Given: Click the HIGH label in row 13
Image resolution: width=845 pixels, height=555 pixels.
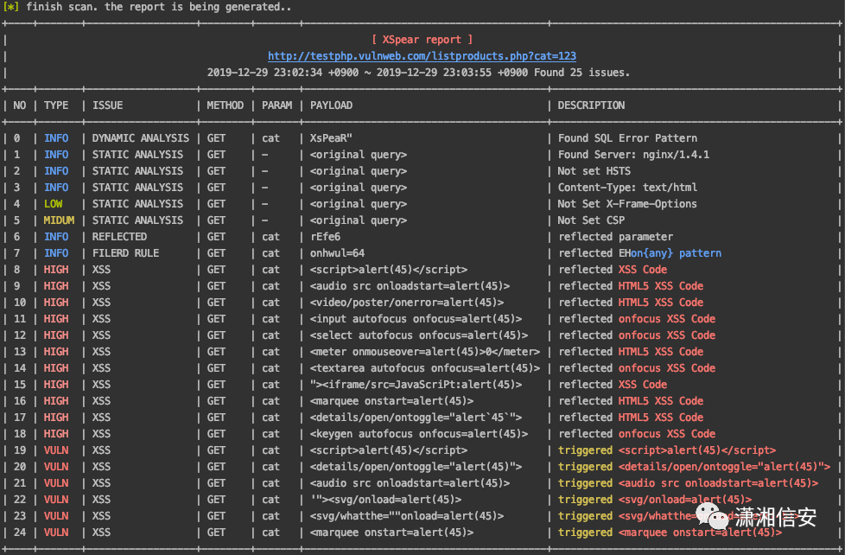Looking at the screenshot, I should pos(56,352).
